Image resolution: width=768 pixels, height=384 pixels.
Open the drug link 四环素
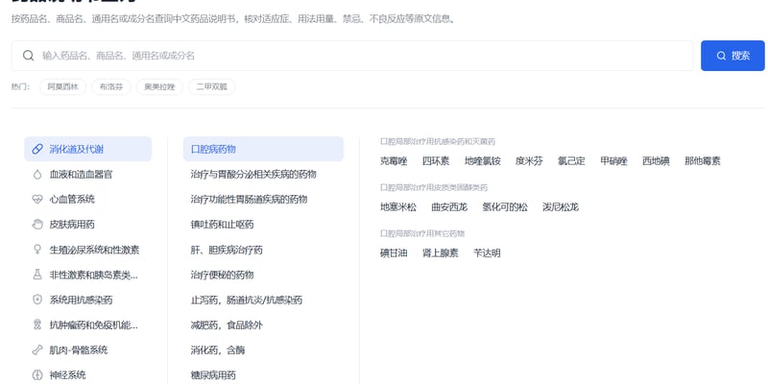click(436, 161)
